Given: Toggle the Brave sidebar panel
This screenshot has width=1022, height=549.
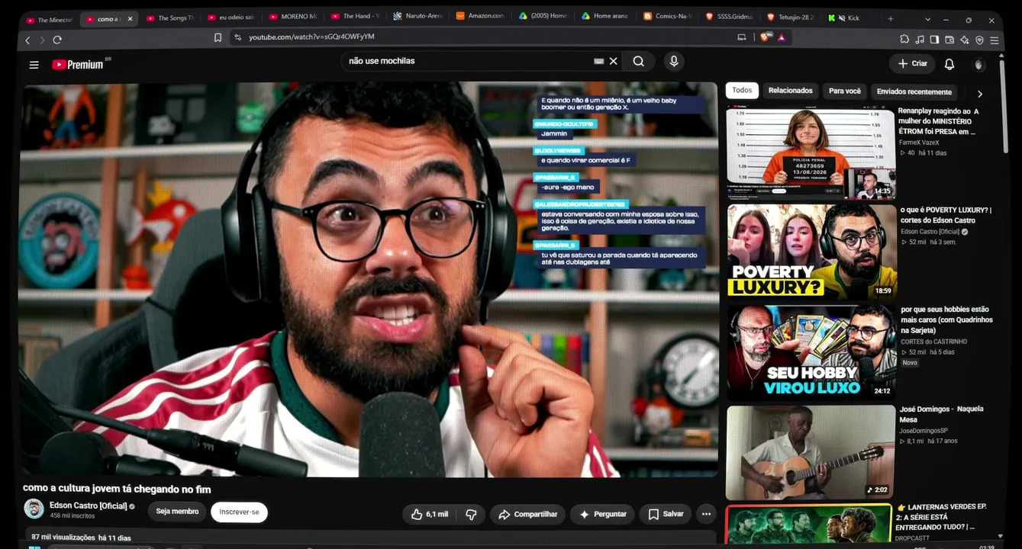Looking at the screenshot, I should coord(934,40).
